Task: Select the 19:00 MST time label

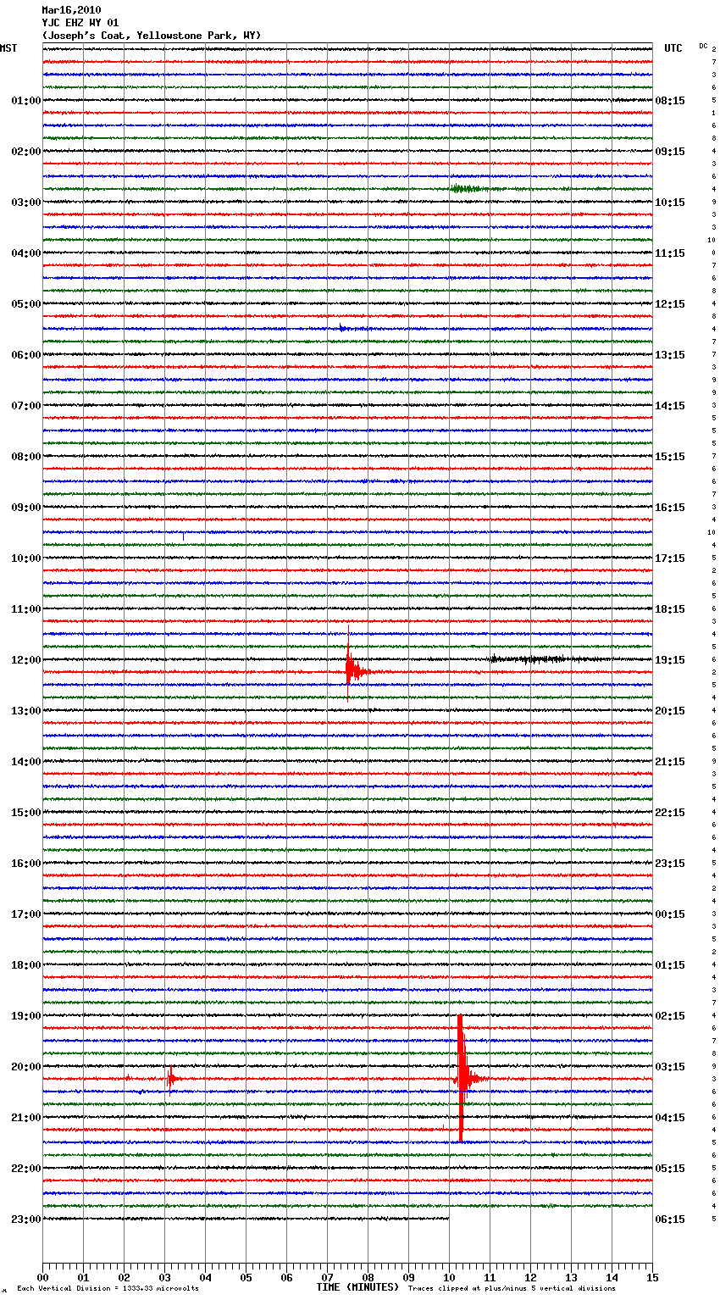Action: [25, 1016]
